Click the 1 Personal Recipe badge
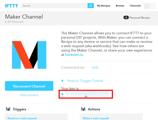The height and width of the screenshot is (120, 158). [126, 18]
